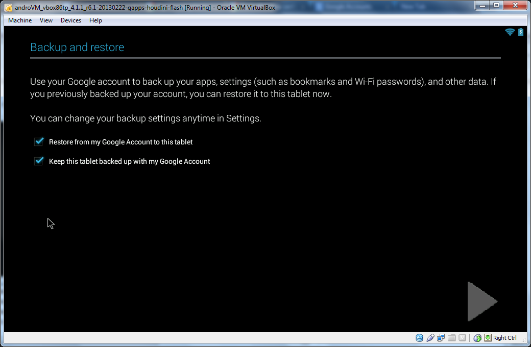
Task: Click the mouse integration status icon
Action: tap(477, 337)
